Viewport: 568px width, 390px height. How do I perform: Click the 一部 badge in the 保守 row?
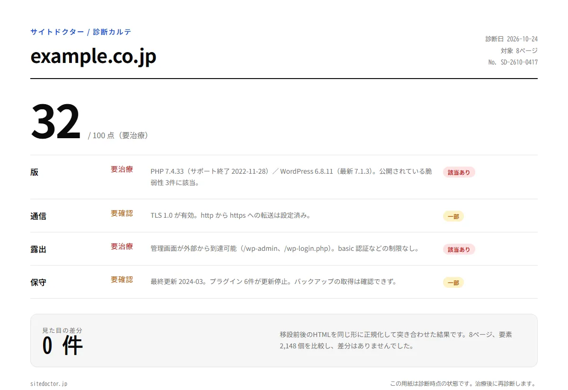453,283
